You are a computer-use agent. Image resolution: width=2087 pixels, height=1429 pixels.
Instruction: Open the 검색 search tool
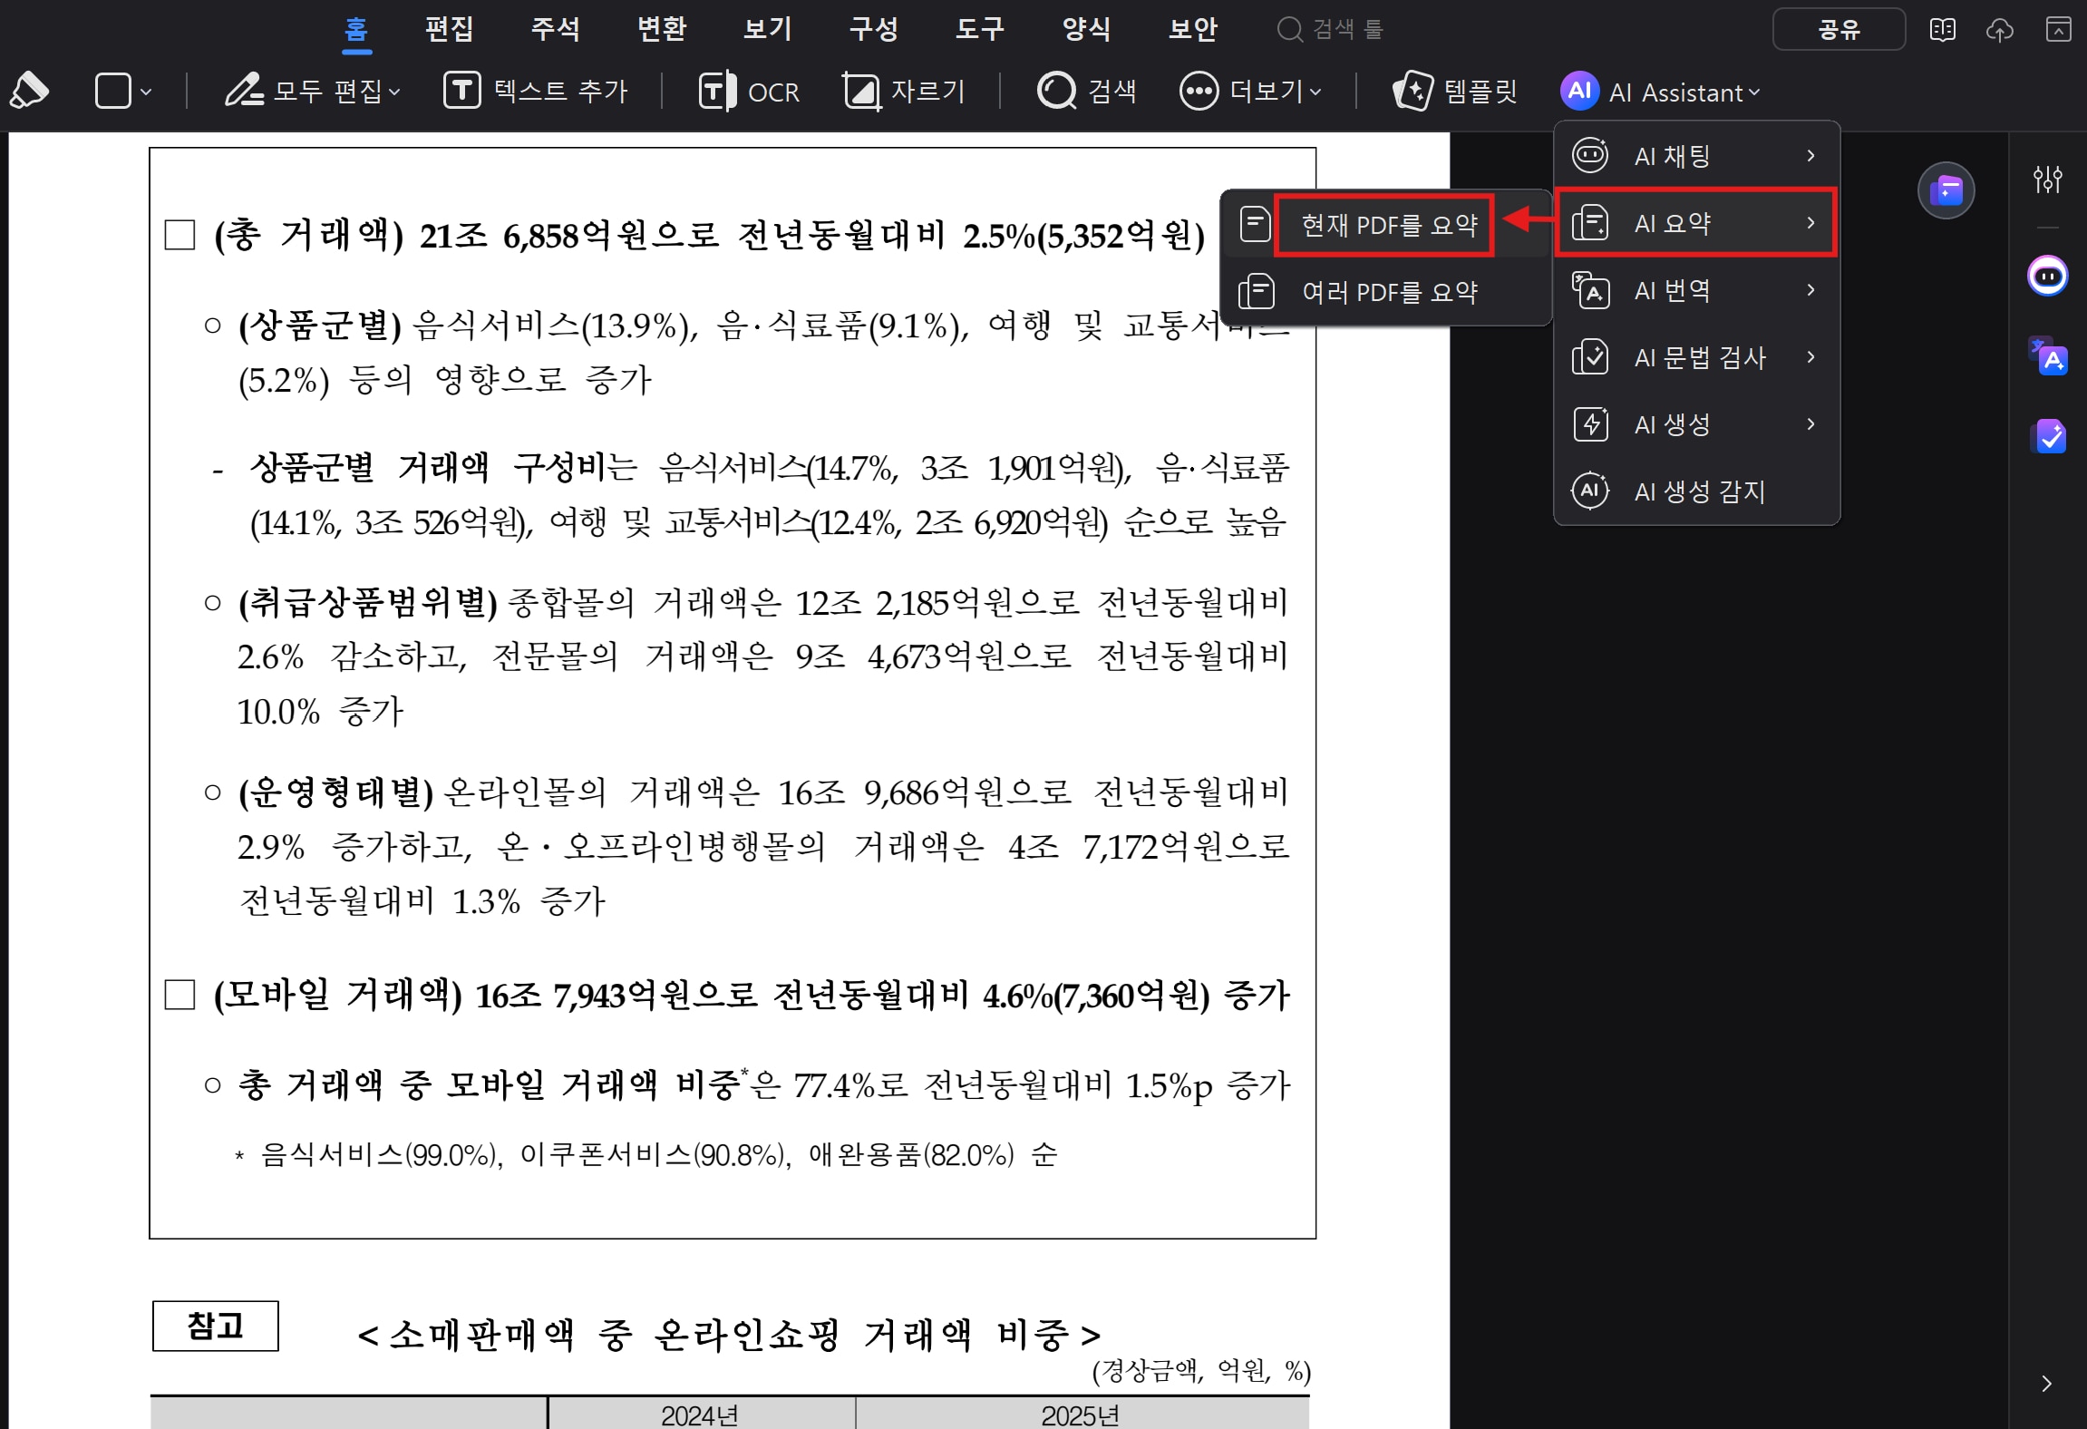tap(1085, 91)
